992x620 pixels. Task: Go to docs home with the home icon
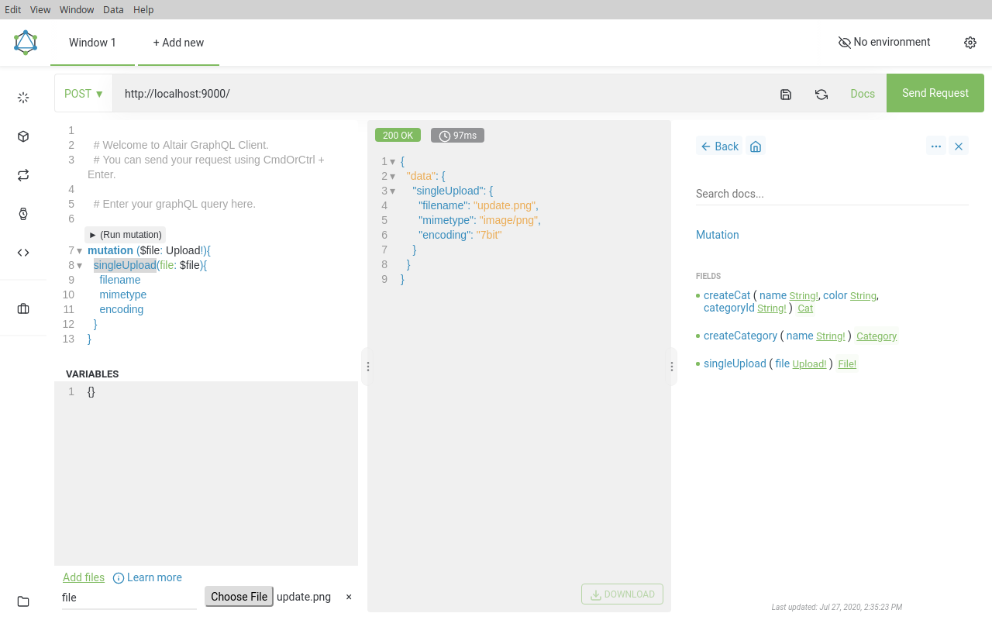(756, 146)
